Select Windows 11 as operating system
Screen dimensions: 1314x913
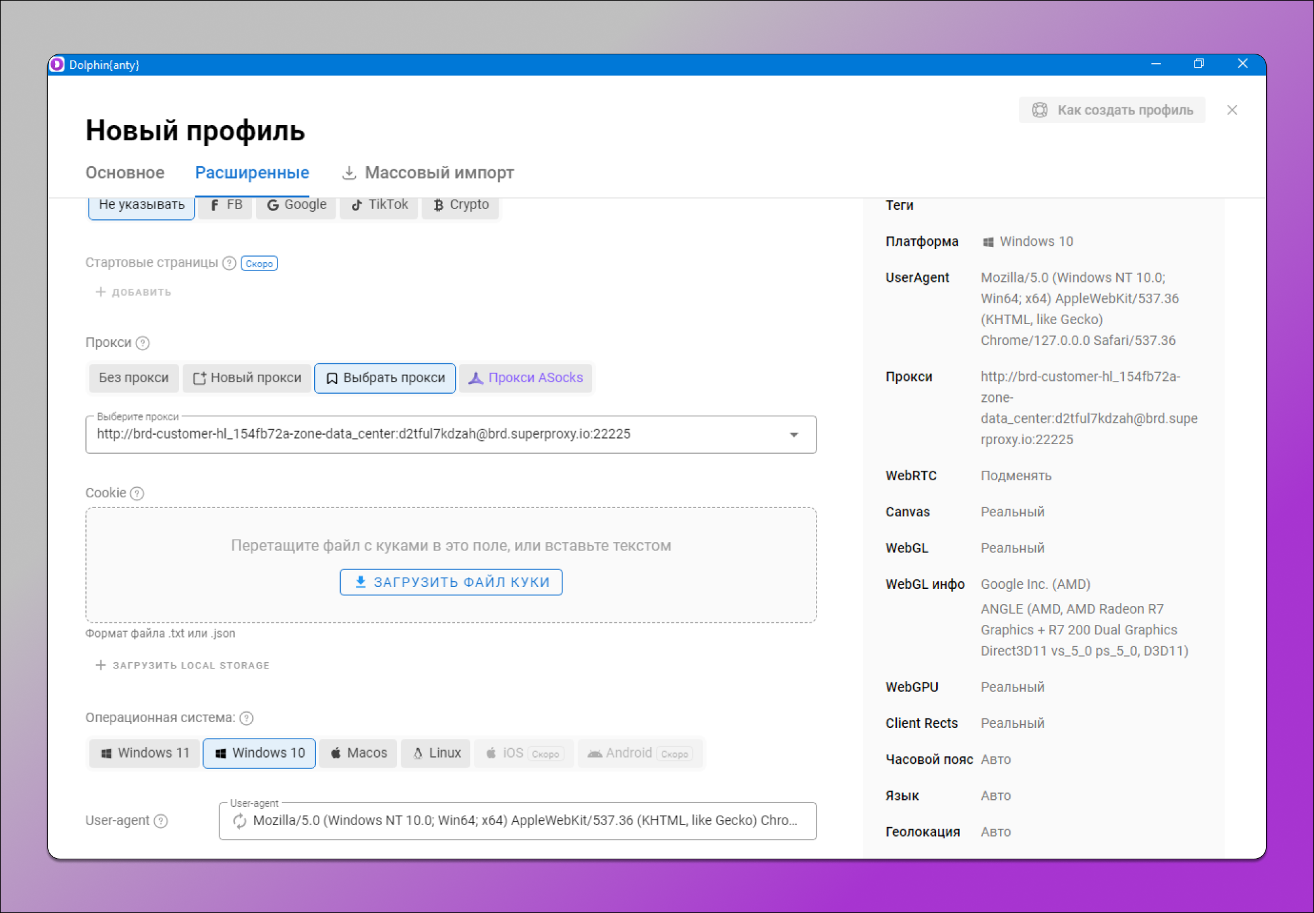click(145, 753)
